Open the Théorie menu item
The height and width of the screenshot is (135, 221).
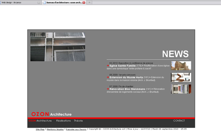point(78,121)
